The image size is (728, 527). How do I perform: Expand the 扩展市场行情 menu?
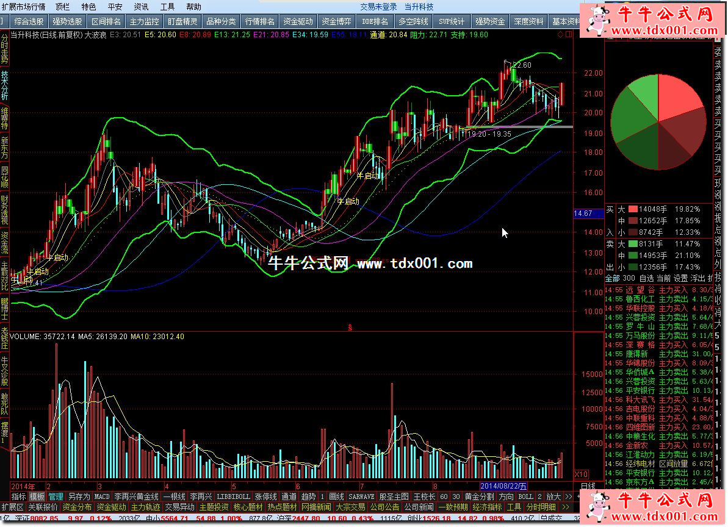[23, 7]
